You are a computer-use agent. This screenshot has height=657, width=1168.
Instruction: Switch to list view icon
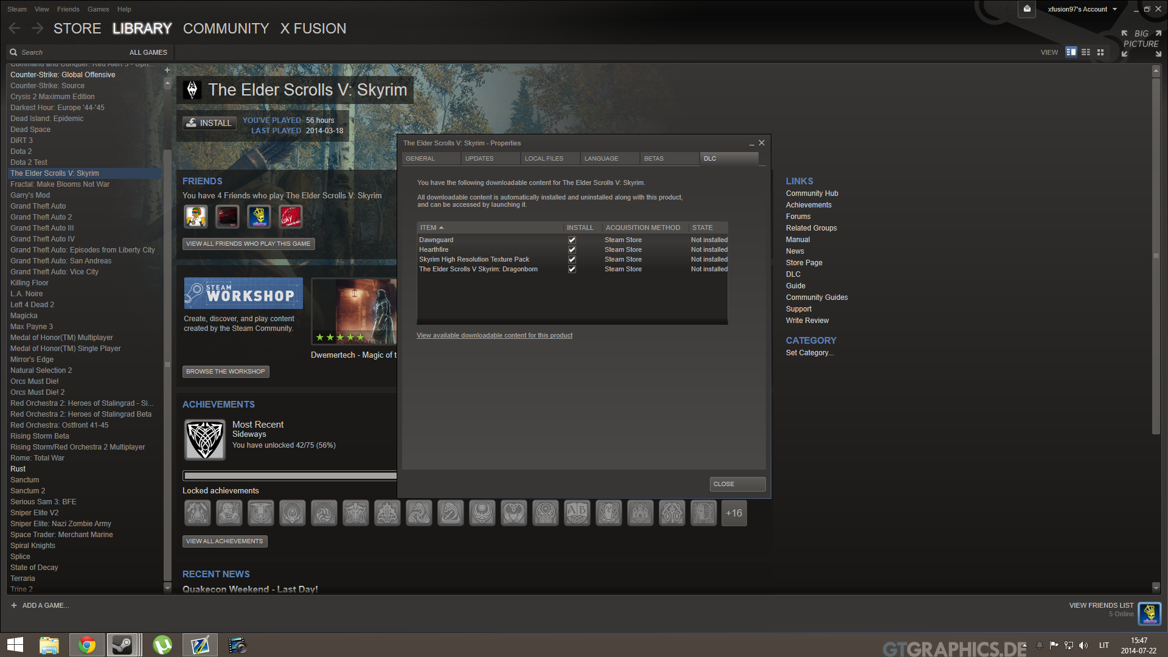(1086, 52)
